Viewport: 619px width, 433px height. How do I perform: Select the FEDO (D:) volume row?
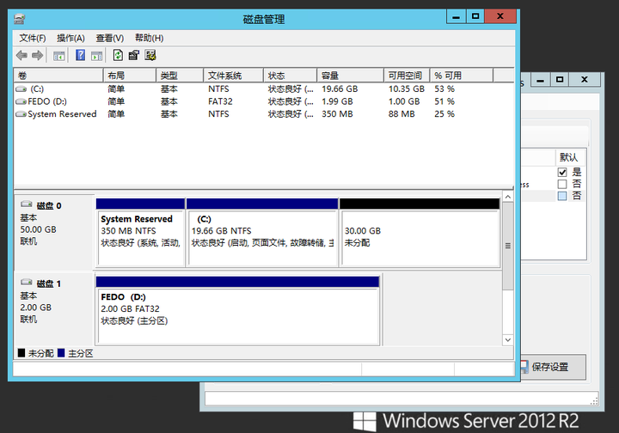[x=41, y=101]
